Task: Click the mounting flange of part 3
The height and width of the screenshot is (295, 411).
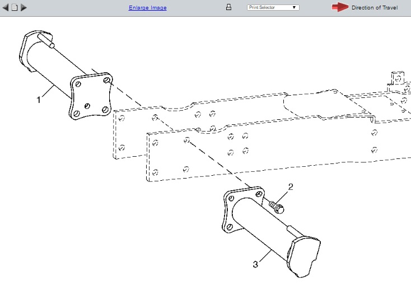Action: pyautogui.click(x=240, y=210)
